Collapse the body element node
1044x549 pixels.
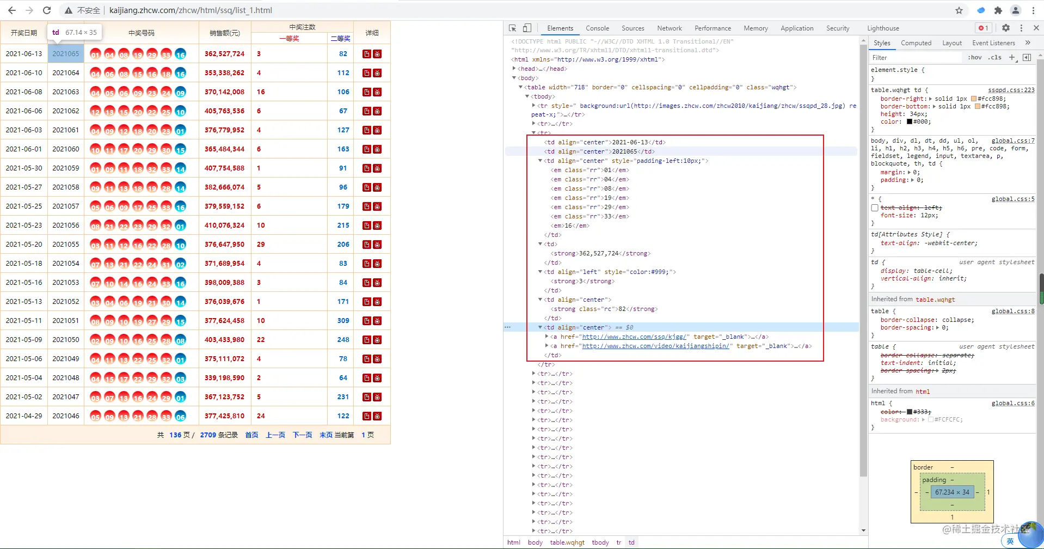click(514, 78)
